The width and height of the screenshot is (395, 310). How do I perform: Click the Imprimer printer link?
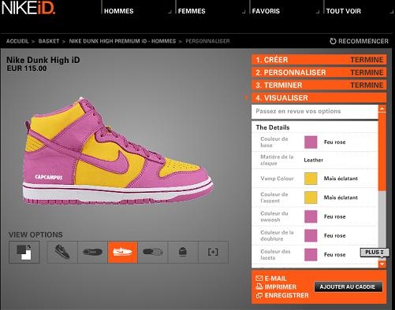pyautogui.click(x=276, y=286)
